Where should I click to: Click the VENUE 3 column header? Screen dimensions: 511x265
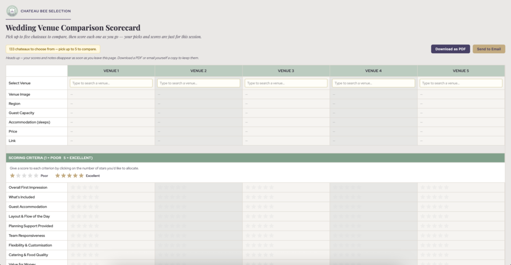286,71
